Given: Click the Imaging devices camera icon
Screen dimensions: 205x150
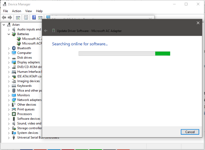Looking at the screenshot, I should [x=14, y=81].
